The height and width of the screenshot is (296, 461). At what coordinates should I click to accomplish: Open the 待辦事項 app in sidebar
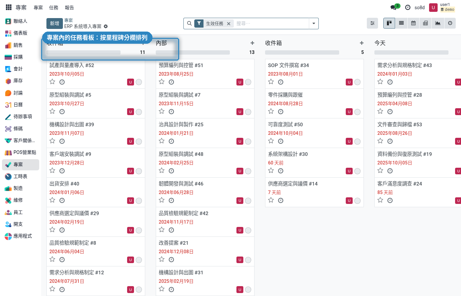(x=20, y=116)
